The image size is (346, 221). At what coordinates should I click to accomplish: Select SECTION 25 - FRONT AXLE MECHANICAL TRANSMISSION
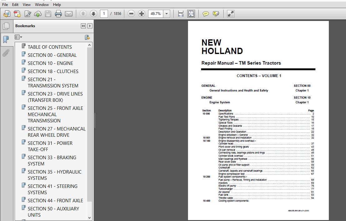pos(55,115)
